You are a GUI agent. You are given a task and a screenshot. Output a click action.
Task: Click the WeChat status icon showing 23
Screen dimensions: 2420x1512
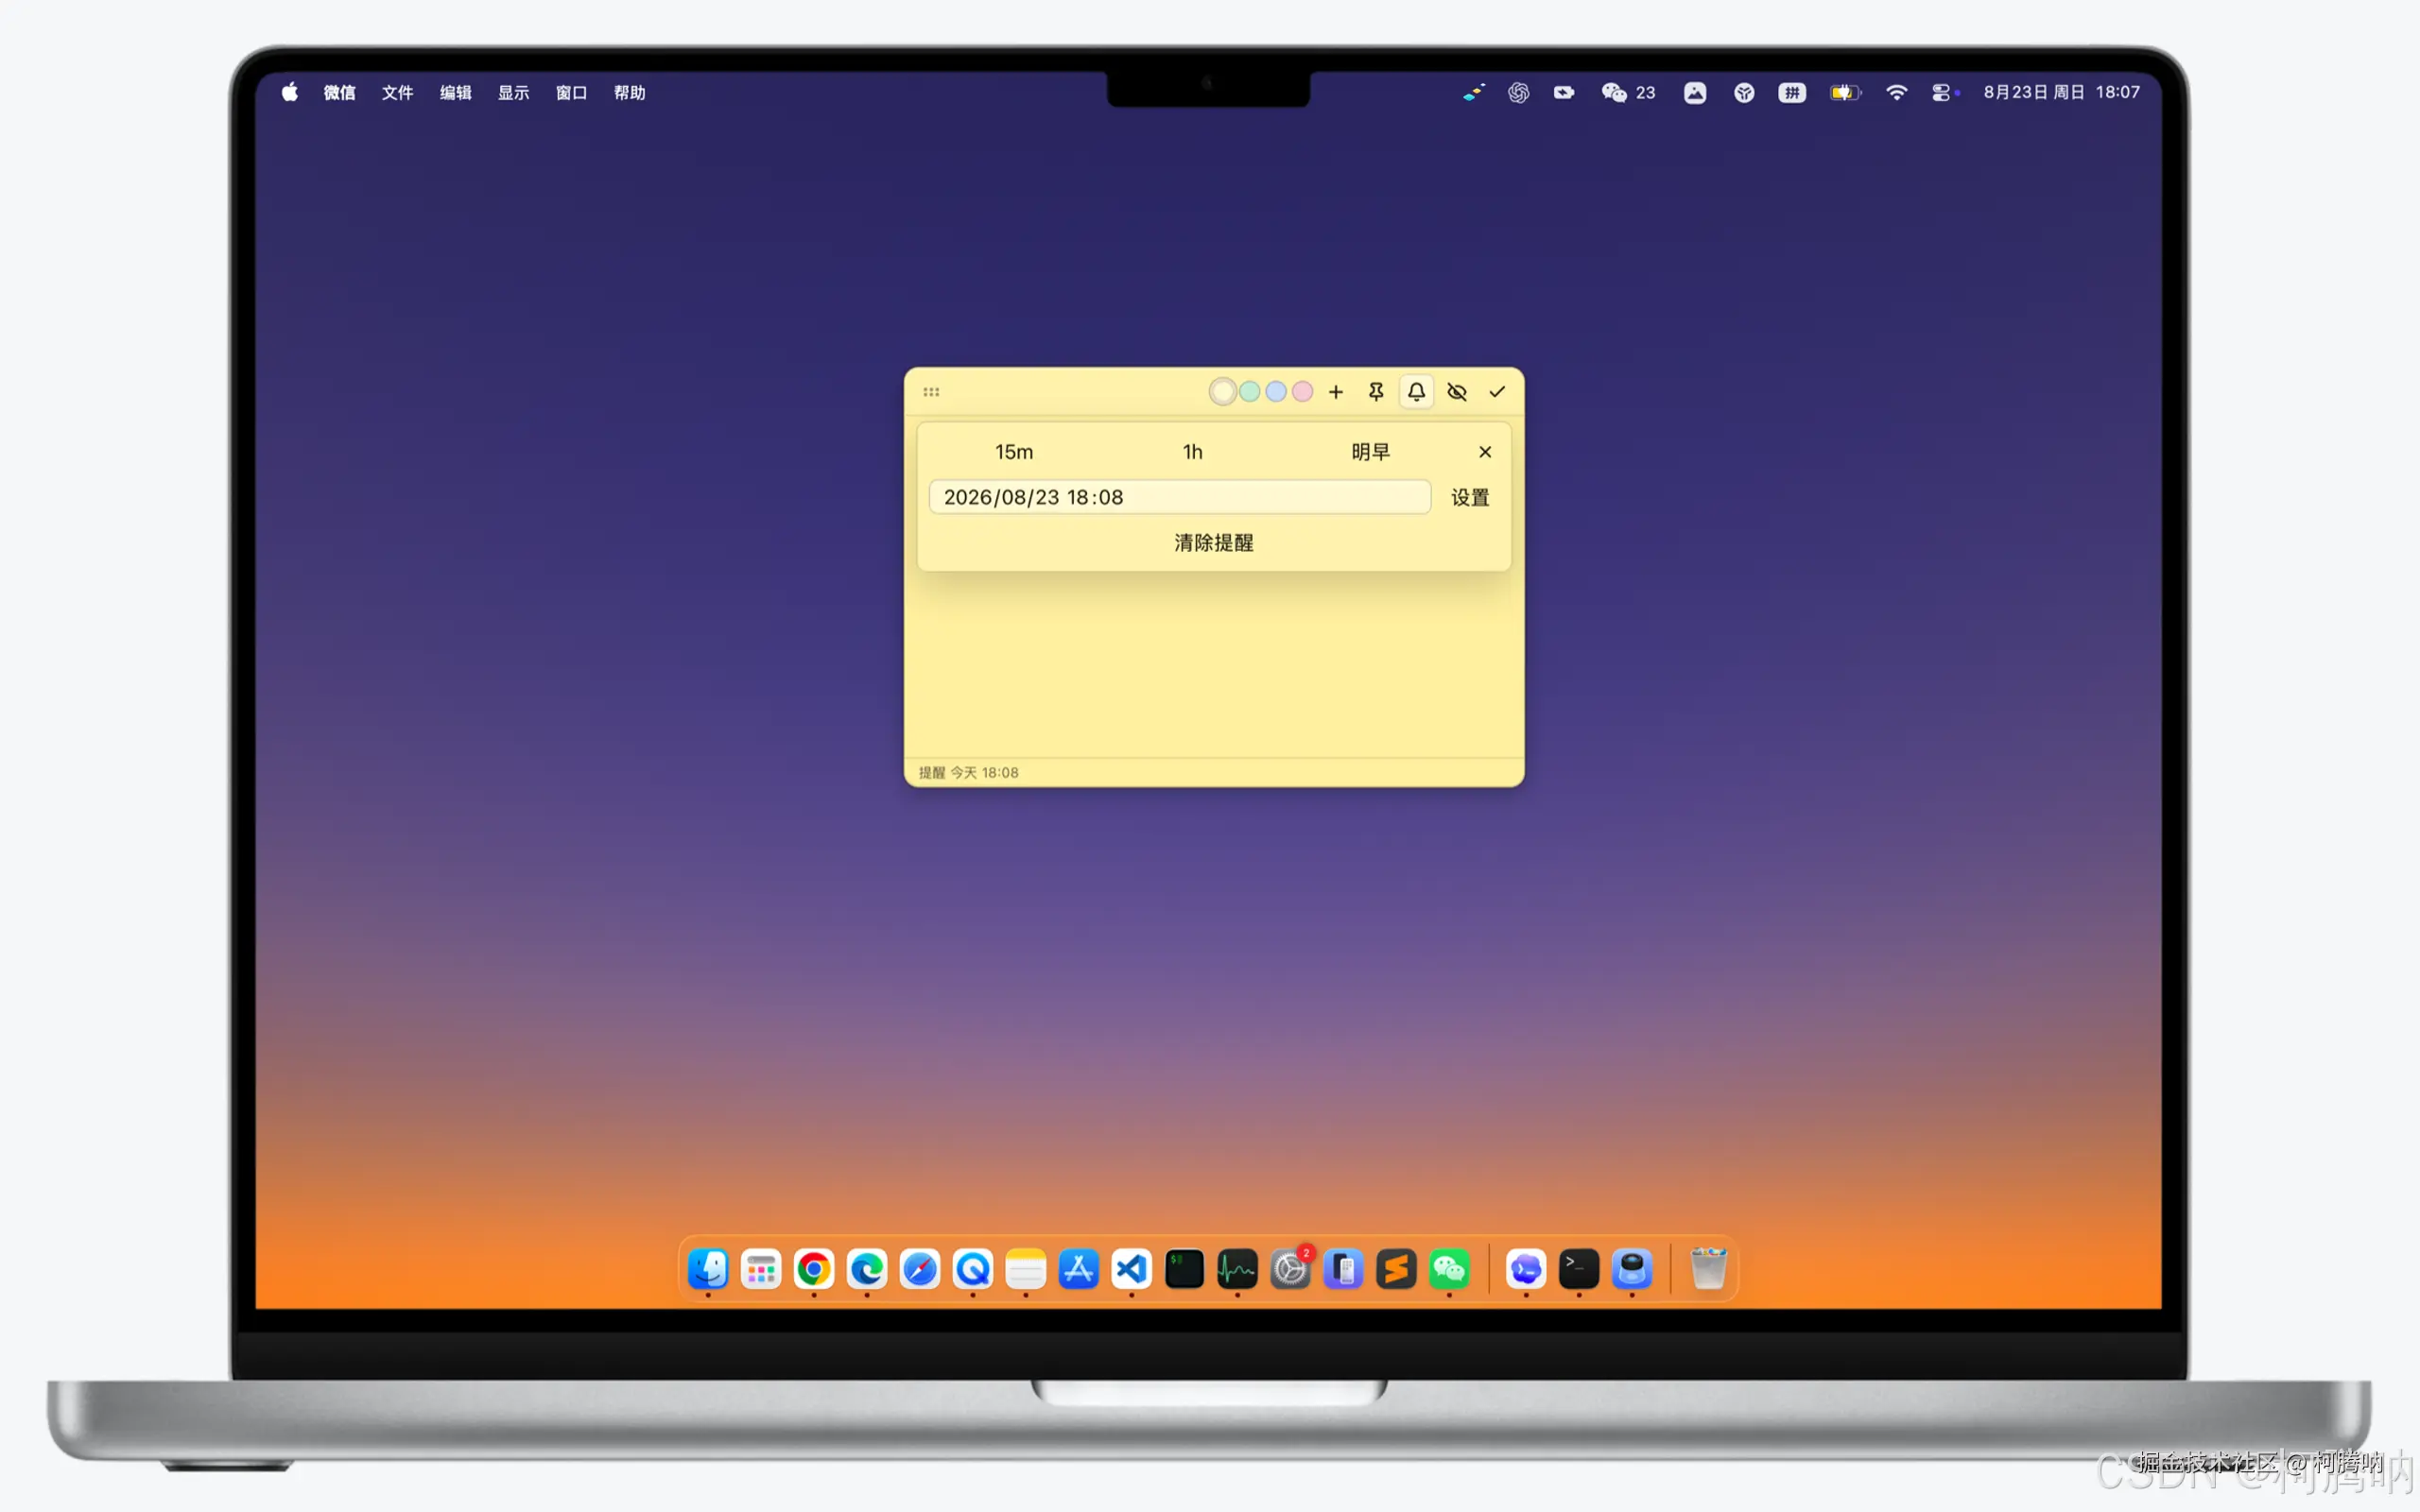[1628, 92]
